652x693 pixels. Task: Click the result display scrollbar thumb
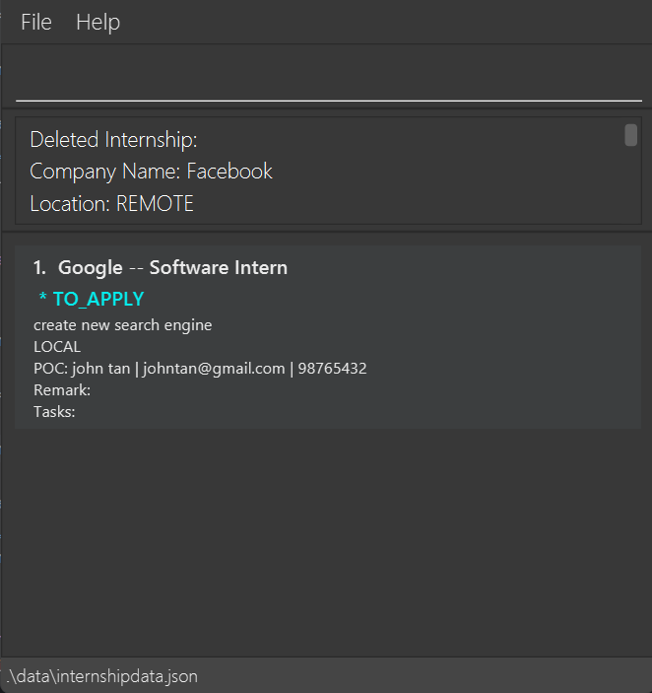(630, 135)
